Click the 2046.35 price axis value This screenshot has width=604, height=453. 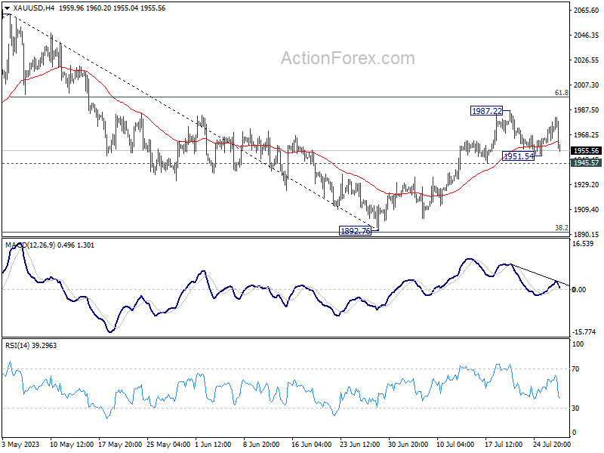tap(586, 35)
